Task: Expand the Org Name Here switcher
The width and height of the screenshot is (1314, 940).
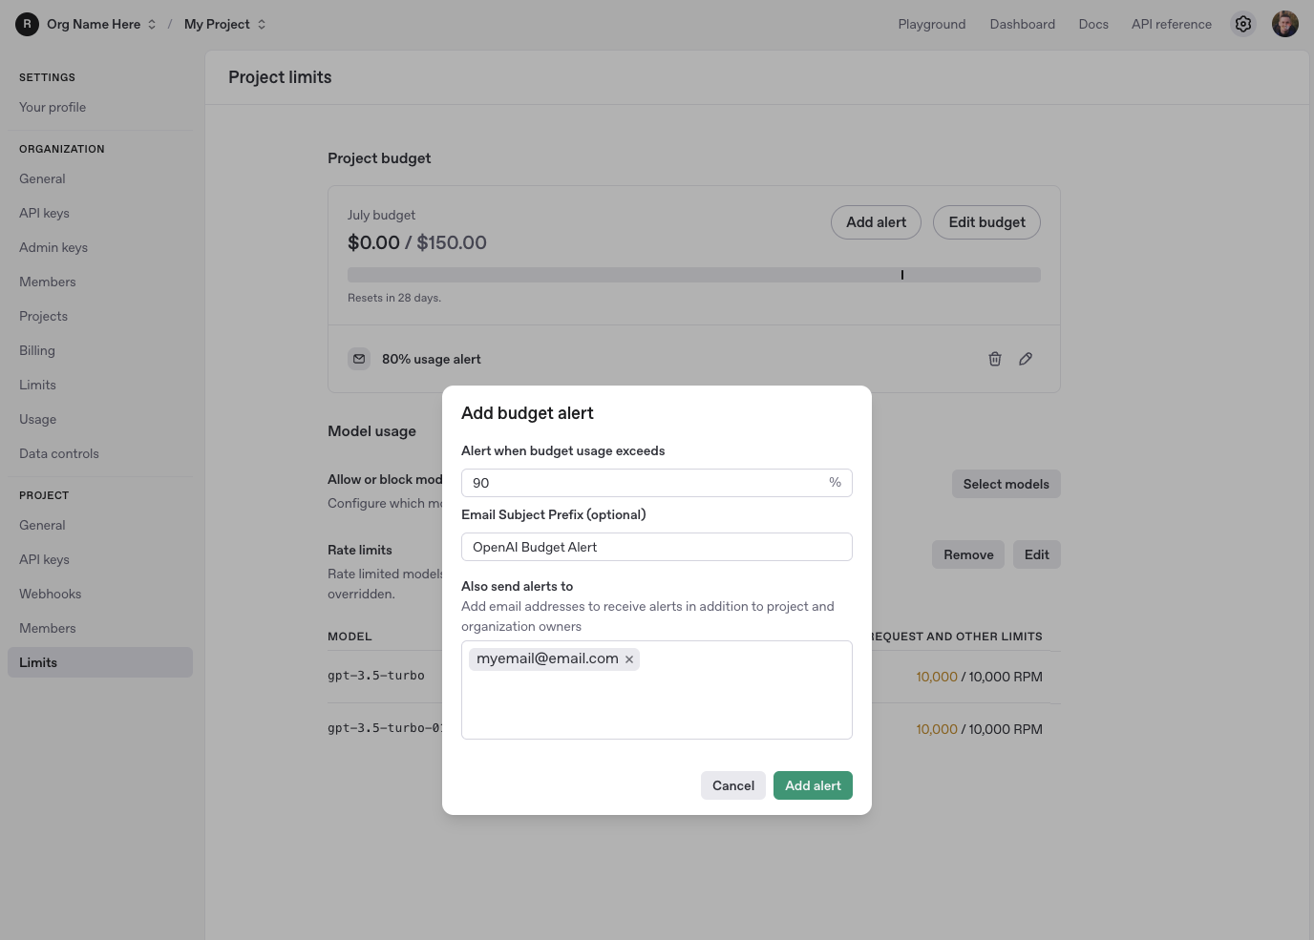Action: pyautogui.click(x=101, y=24)
